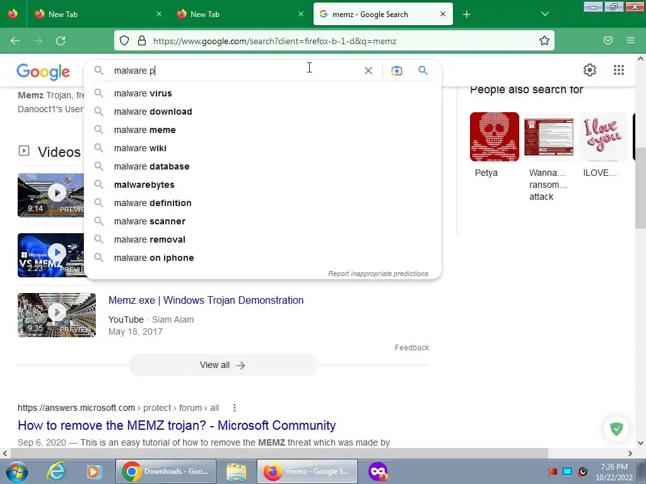This screenshot has height=484, width=646.
Task: Open How to remove the MEMZ trojan link
Action: point(177,425)
